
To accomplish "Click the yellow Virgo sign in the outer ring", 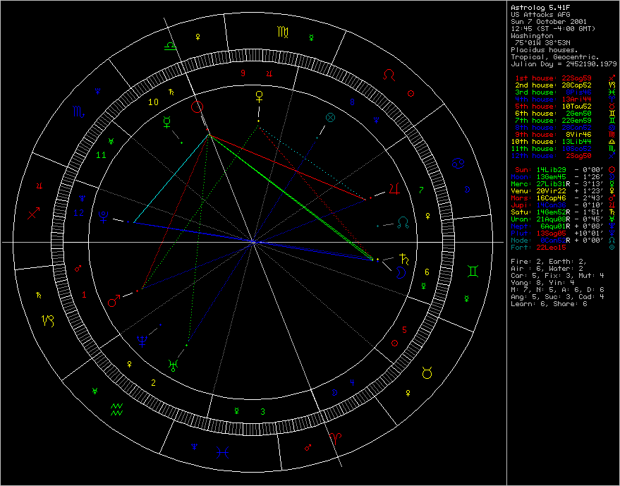I will [x=282, y=31].
